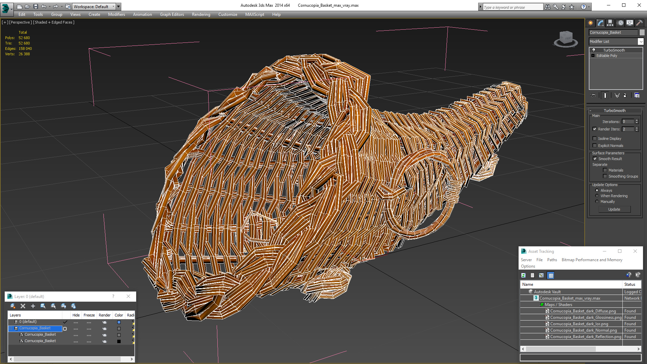Open the Hierarchy command panel tab
647x364 pixels.
(x=610, y=23)
